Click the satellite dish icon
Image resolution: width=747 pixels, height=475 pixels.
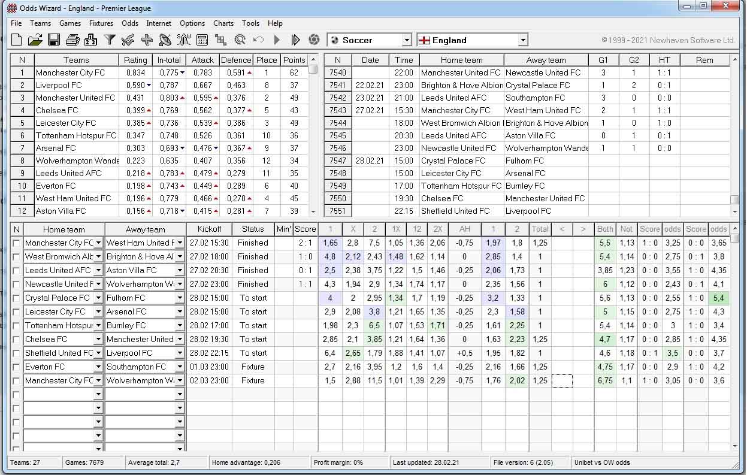[x=165, y=40]
